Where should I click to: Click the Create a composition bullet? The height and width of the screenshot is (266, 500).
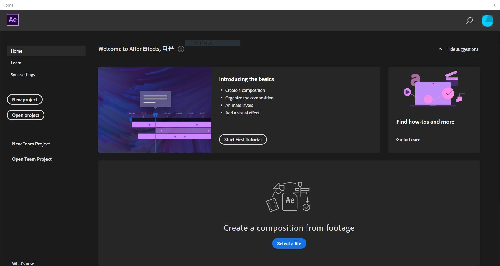tap(245, 90)
